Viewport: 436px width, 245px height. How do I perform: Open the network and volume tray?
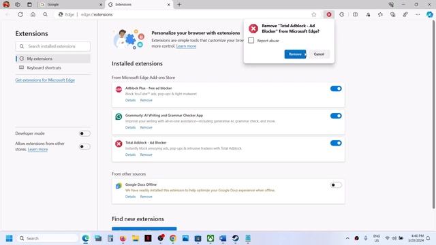coord(394,238)
